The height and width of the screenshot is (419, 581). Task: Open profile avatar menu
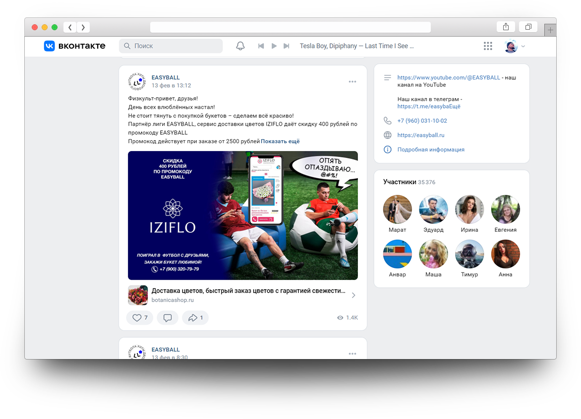(x=511, y=46)
